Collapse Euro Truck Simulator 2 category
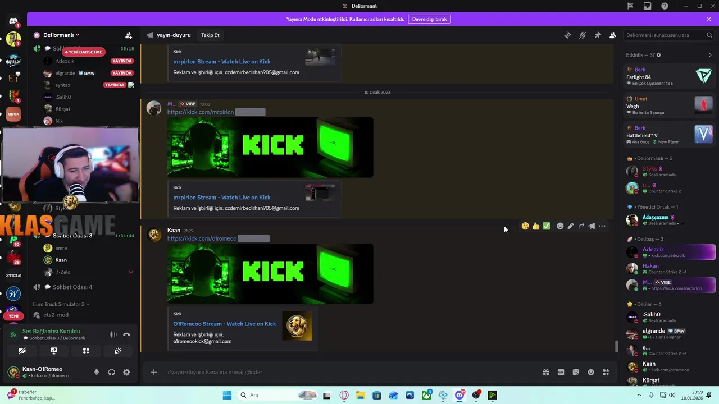Screen dimensions: 719x404 click(61, 304)
